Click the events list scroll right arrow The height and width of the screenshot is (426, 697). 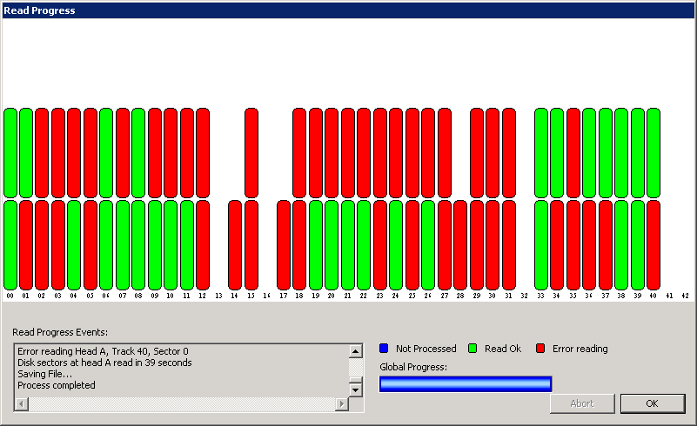tap(341, 404)
